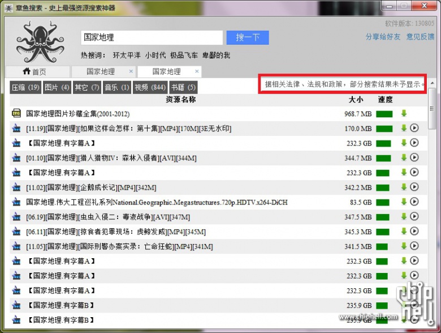The height and width of the screenshot is (333, 441).
Task: Sort by 大小 column header
Action: pyautogui.click(x=356, y=100)
